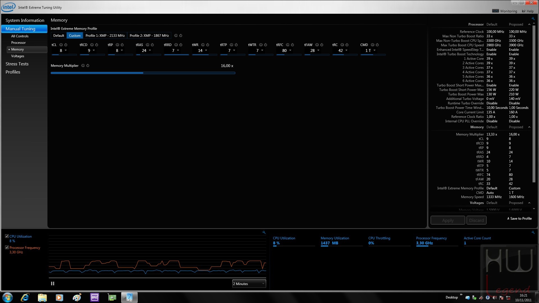
Task: Open All Controls submenu item
Action: (x=20, y=36)
